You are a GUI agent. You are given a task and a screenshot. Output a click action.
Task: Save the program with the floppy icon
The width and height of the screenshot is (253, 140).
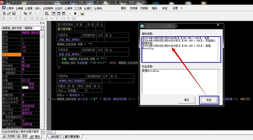point(14,14)
